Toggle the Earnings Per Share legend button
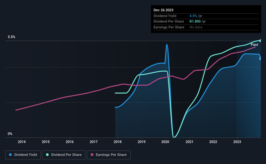This screenshot has width=266, height=164. click(109, 155)
